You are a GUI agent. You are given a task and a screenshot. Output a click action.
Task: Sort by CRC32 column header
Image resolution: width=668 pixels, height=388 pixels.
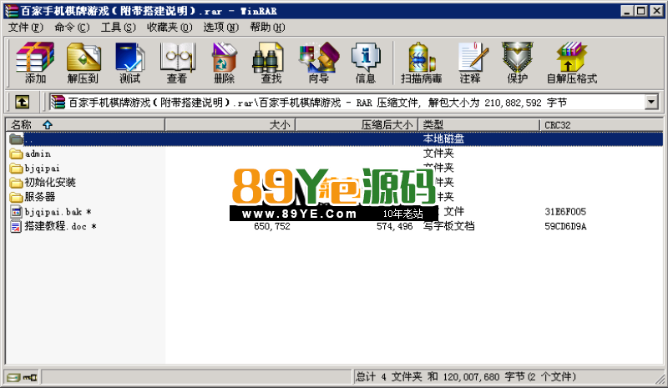[601, 125]
